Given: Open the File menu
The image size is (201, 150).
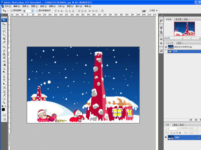Looking at the screenshot, I should tap(8, 6).
